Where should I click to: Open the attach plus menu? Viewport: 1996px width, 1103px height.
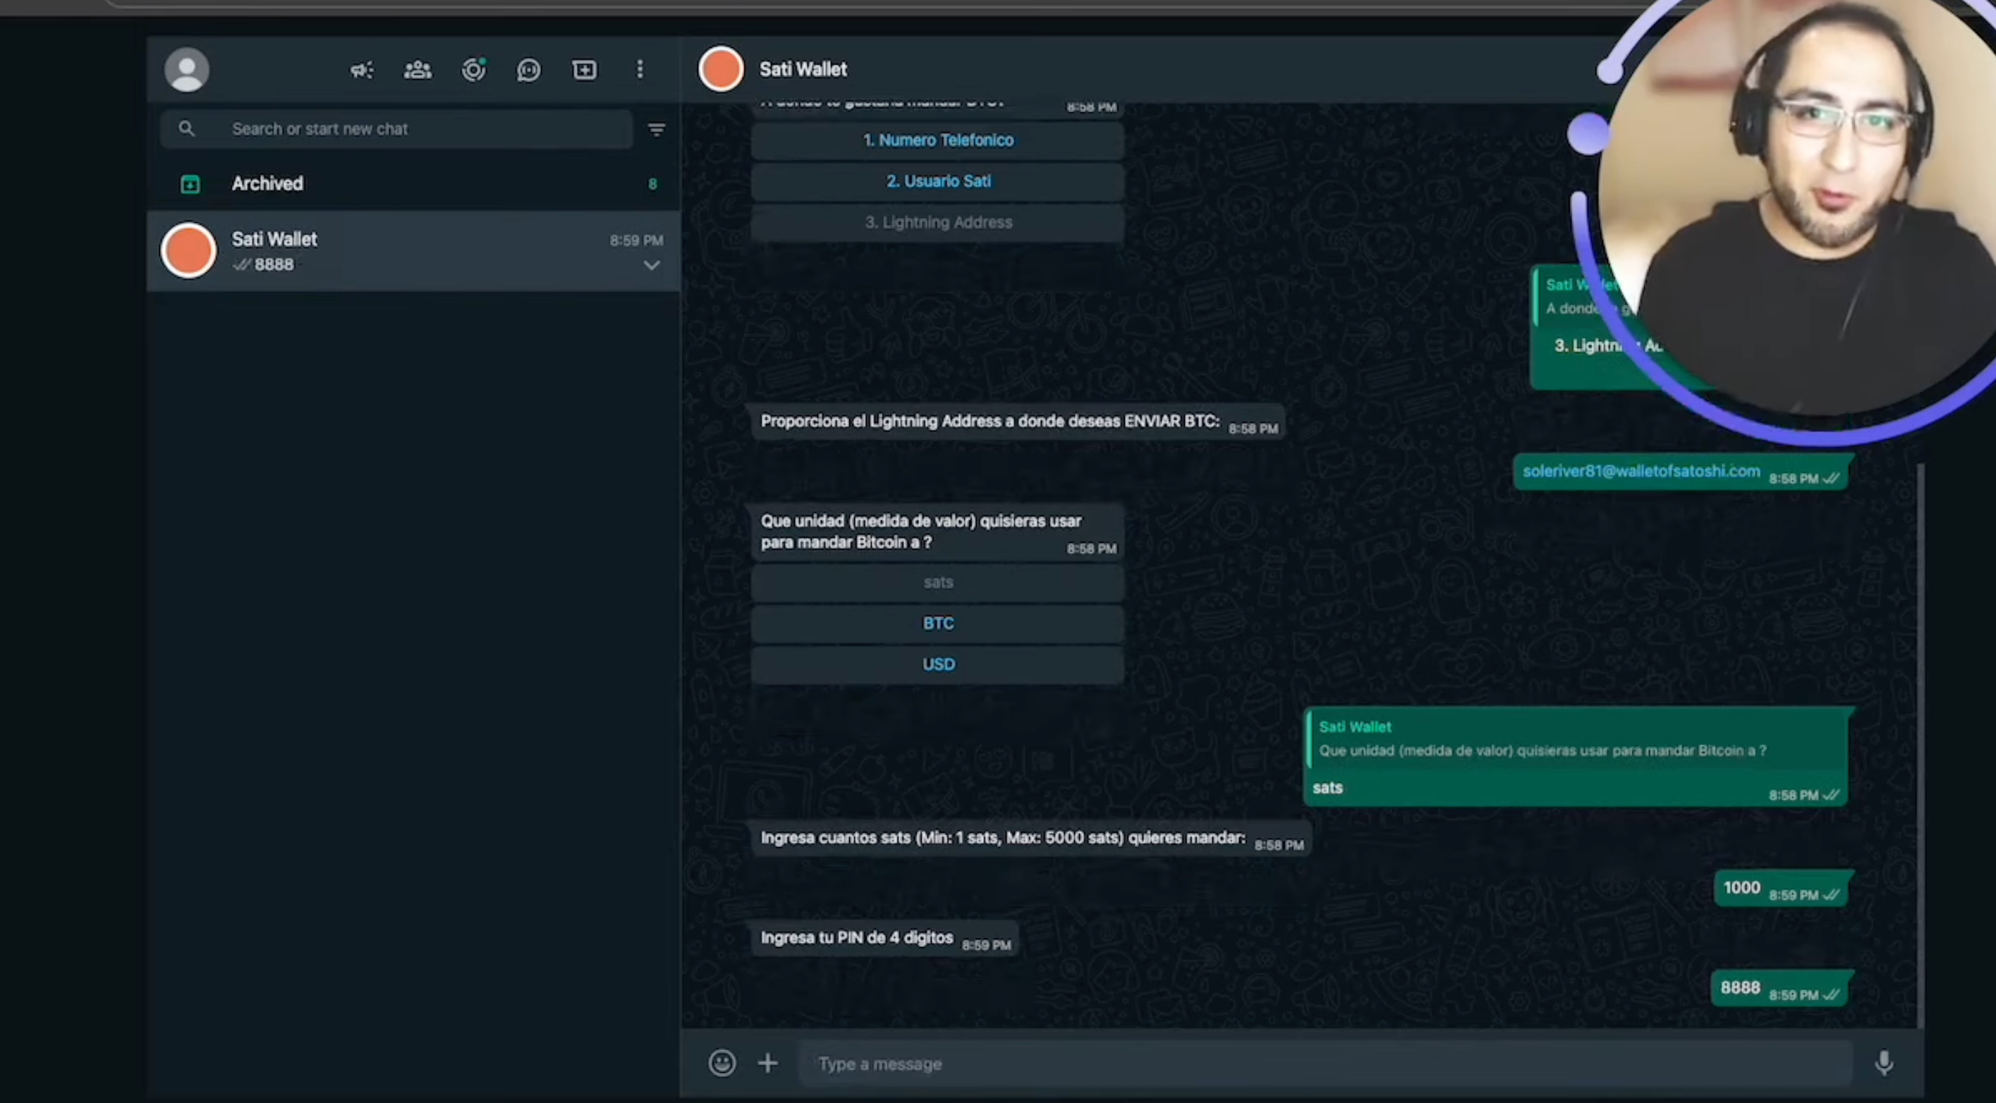767,1063
